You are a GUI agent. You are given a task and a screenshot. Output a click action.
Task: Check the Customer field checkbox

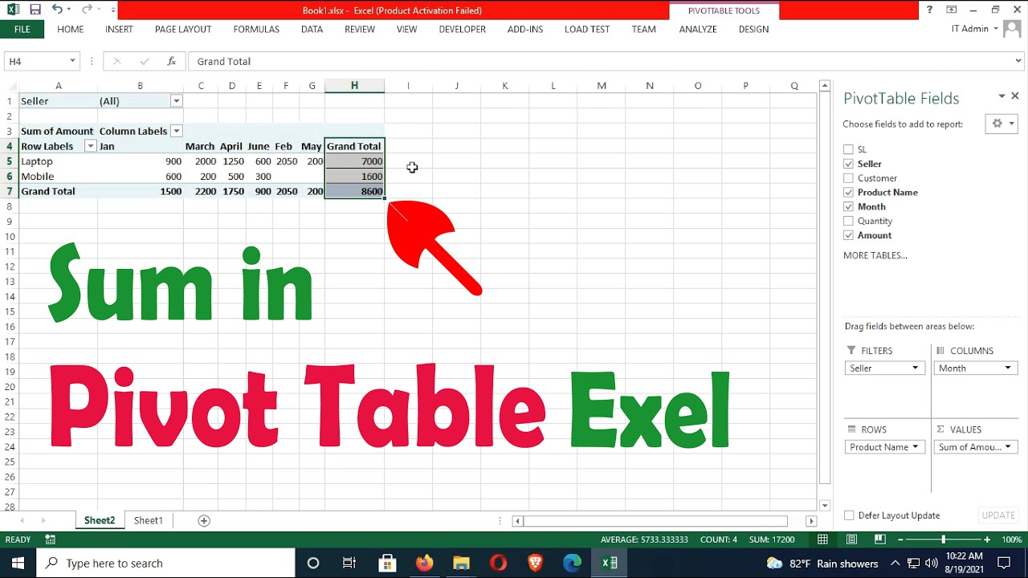click(x=848, y=178)
